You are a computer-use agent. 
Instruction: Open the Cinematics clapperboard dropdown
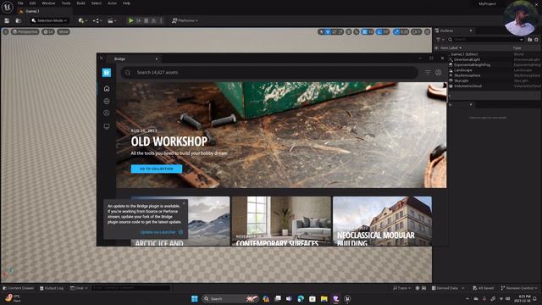[112, 20]
